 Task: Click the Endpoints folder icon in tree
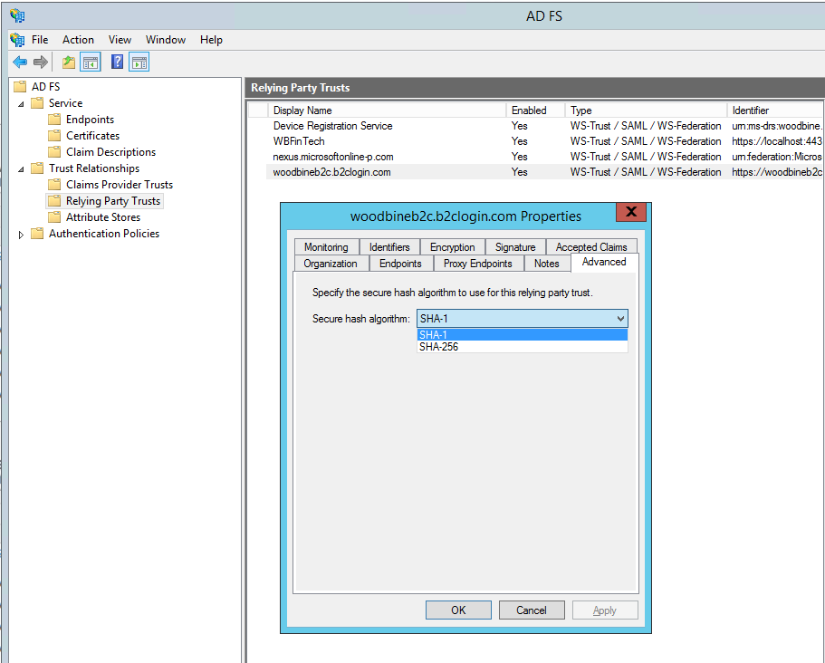(x=54, y=119)
